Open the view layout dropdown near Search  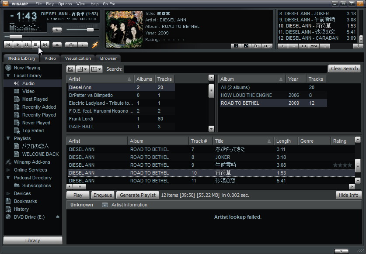click(x=82, y=69)
